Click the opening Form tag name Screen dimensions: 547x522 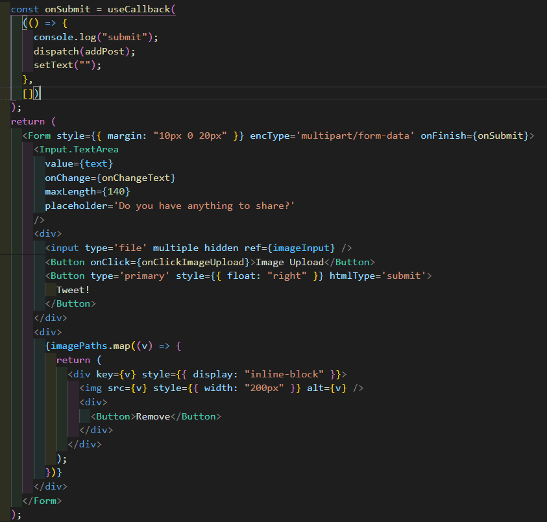(39, 136)
